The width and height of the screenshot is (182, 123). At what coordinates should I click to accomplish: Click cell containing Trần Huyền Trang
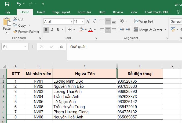pyautogui.click(x=85, y=107)
